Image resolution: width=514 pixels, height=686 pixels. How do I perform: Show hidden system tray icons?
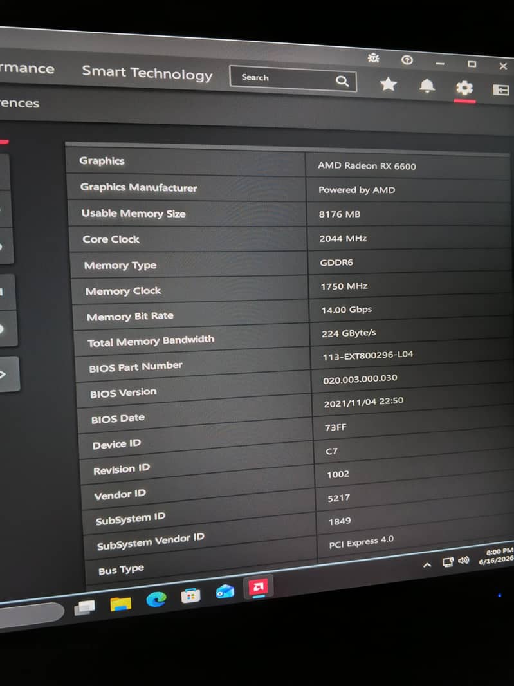tap(427, 565)
